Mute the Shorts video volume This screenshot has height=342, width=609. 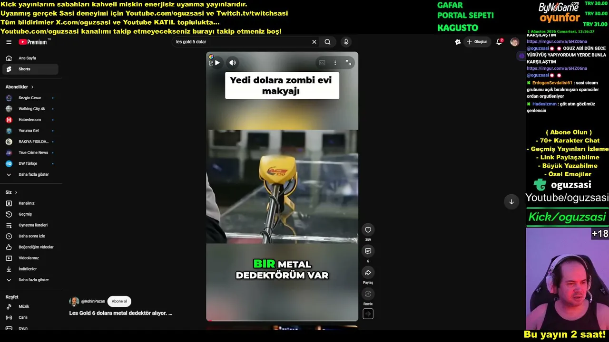click(x=232, y=63)
